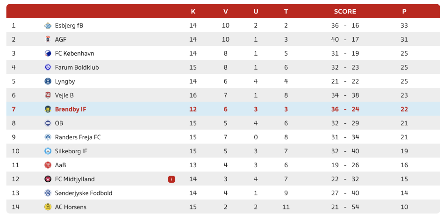Click the Silkeborg IF club logo
The height and width of the screenshot is (221, 444).
(x=48, y=151)
